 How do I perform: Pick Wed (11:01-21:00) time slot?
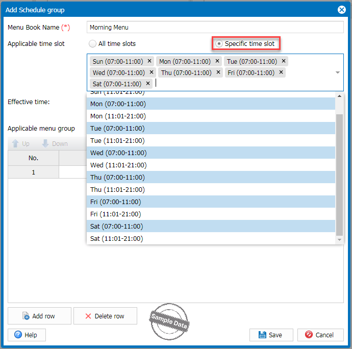click(118, 165)
